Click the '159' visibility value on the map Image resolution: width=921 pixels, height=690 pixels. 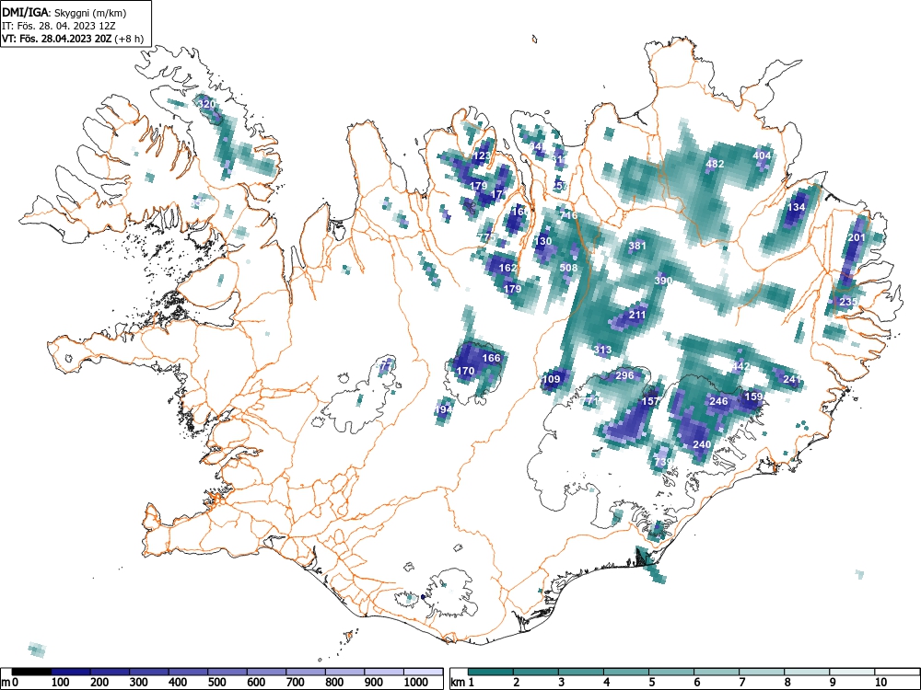coord(753,397)
